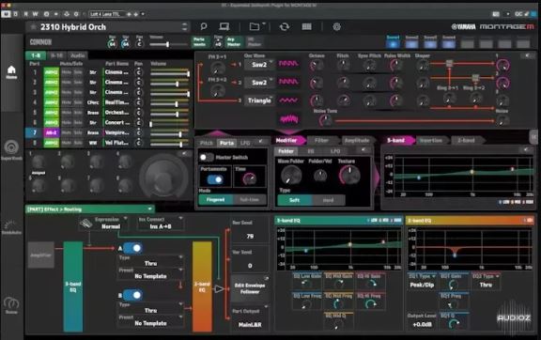Click the computer monitor icon in the toolbar
This screenshot has width=541, height=340.
coord(224,26)
